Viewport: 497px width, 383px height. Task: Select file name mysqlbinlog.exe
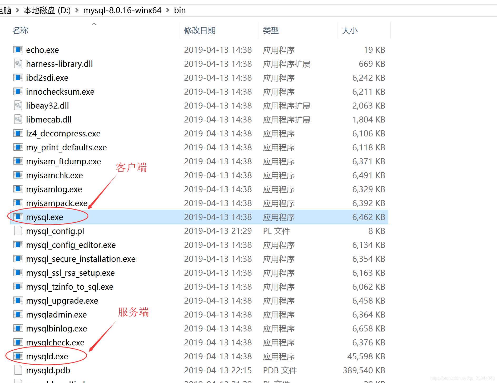pos(57,329)
